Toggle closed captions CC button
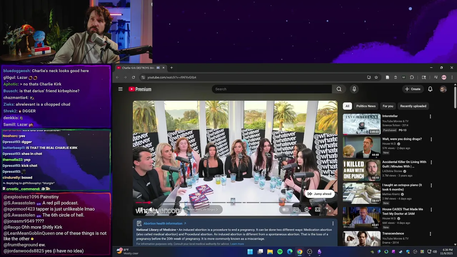The width and height of the screenshot is (457, 257). click(x=296, y=210)
